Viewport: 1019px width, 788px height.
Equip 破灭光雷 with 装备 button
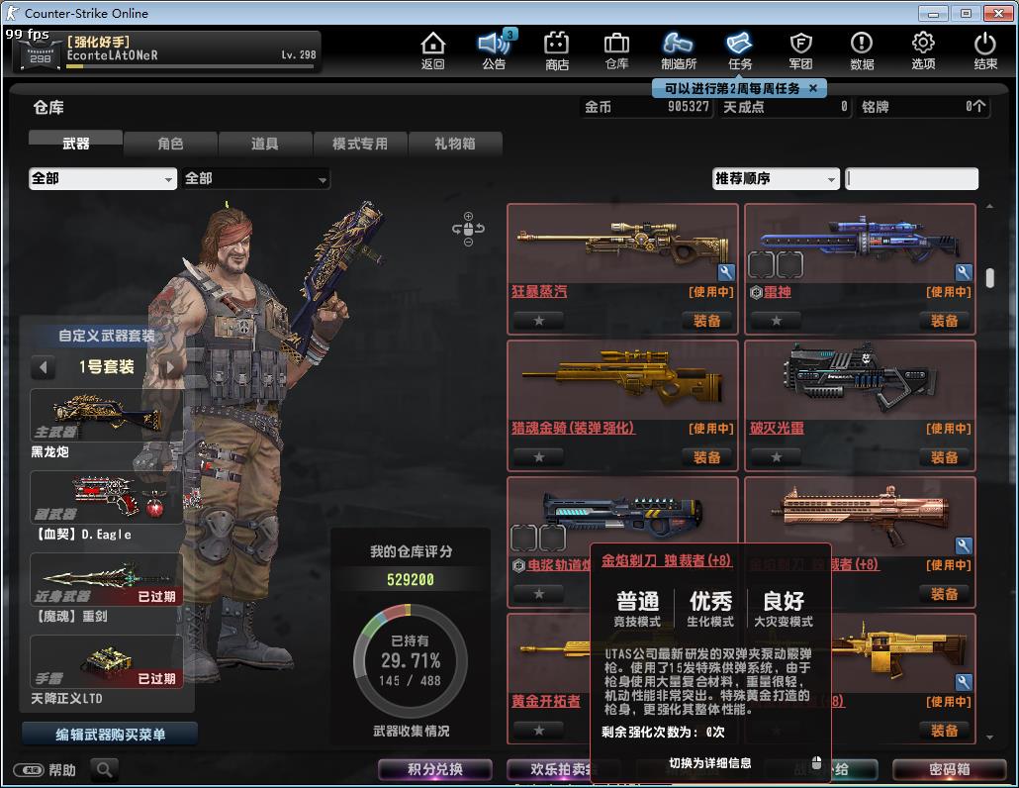(x=944, y=457)
